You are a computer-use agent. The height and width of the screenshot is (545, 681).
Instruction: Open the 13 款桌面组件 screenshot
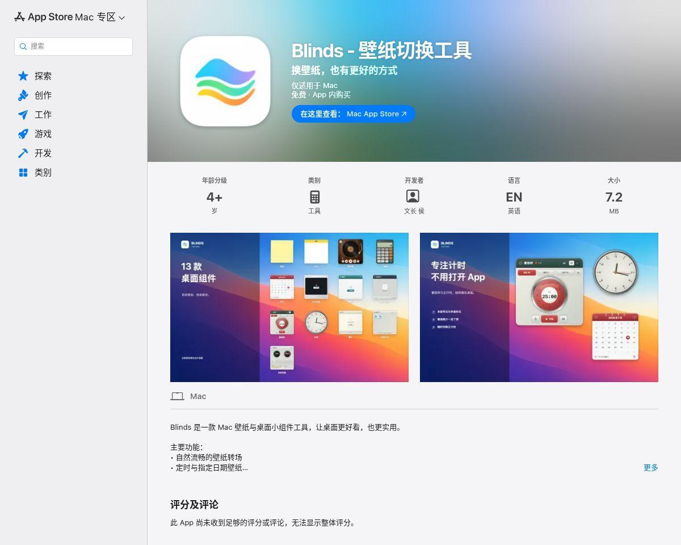(289, 307)
